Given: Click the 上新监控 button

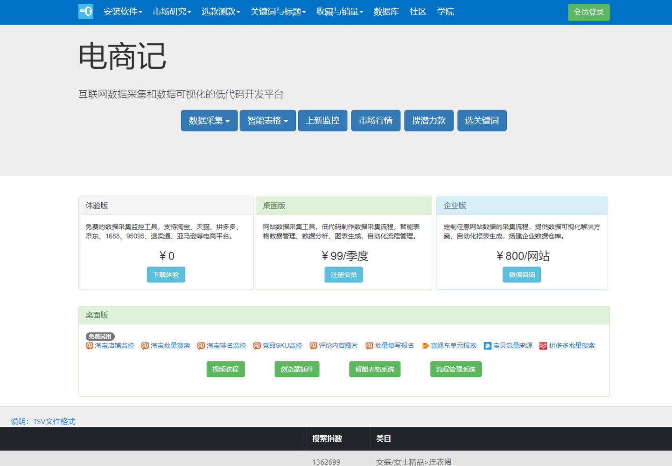Looking at the screenshot, I should point(323,121).
